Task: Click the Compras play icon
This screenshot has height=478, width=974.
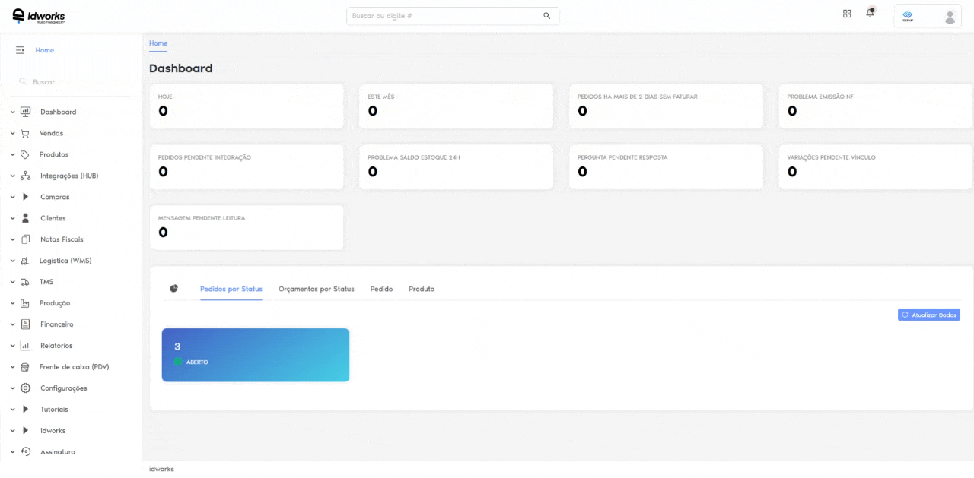Action: 25,197
